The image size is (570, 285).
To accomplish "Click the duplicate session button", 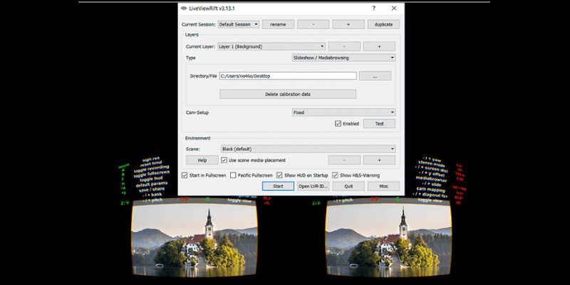I will (x=383, y=24).
